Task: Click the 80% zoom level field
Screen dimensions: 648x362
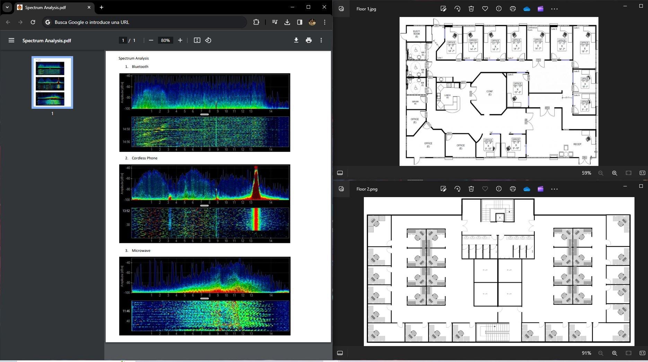Action: [165, 41]
